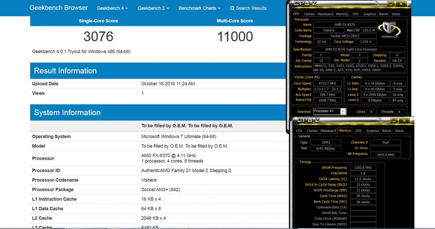
Task: Click the Multi-Core Score '11000'
Action: point(235,36)
